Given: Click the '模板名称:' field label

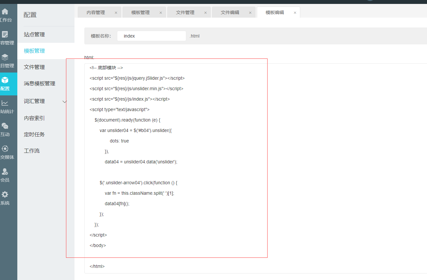Looking at the screenshot, I should coord(101,36).
